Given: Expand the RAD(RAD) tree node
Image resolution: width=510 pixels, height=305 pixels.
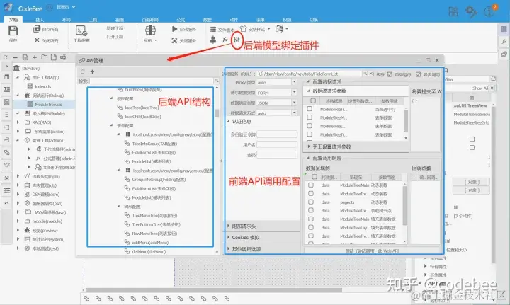Looking at the screenshot, I should pyautogui.click(x=18, y=122).
